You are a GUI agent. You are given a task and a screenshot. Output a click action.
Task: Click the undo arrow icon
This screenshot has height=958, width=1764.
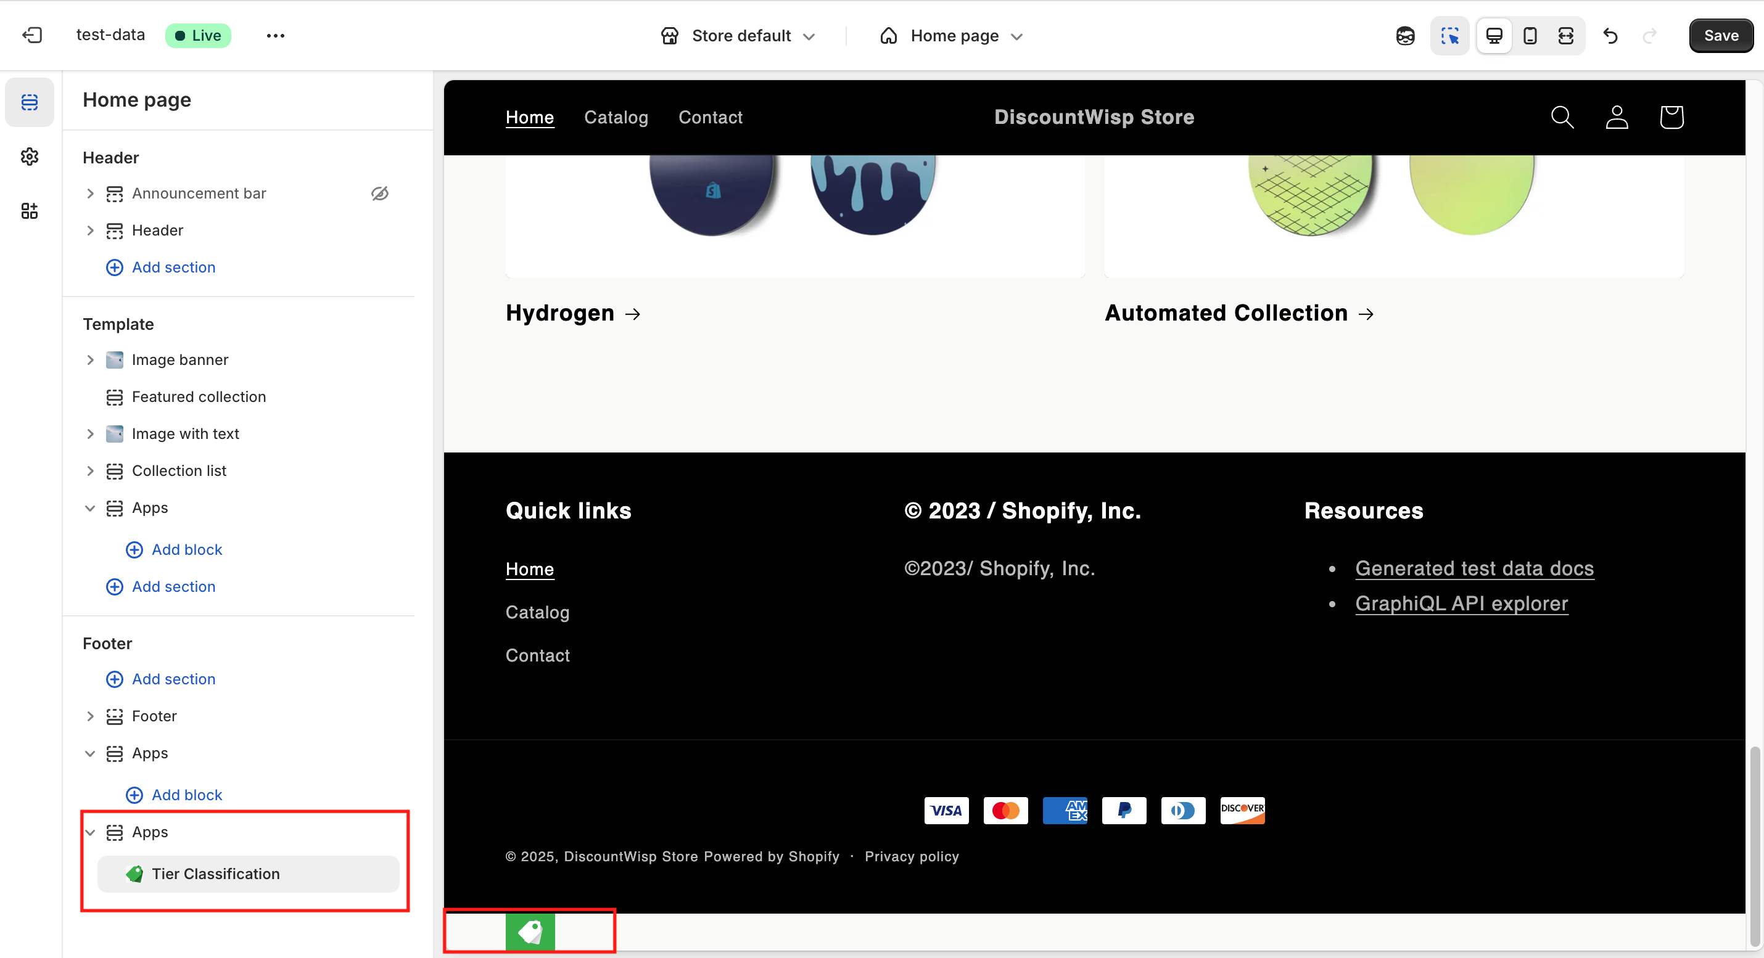[x=1610, y=36]
